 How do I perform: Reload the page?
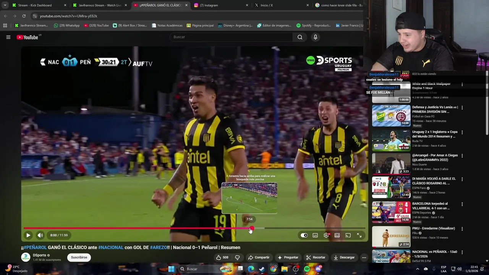(24, 16)
